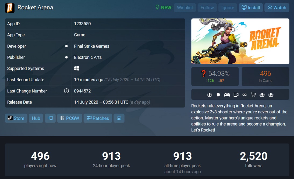Click the bullet dot beside Developer
Image resolution: width=294 pixels, height=179 pixels.
point(66,46)
